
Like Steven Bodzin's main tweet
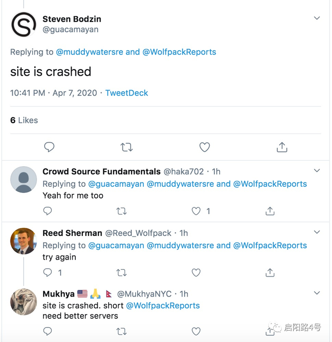pos(204,147)
